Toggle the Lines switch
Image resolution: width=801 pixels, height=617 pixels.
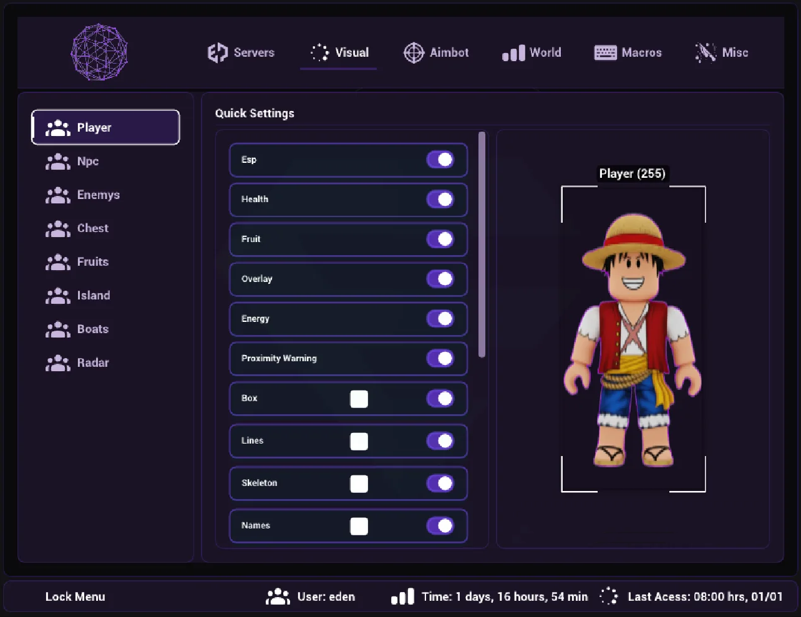[440, 441]
